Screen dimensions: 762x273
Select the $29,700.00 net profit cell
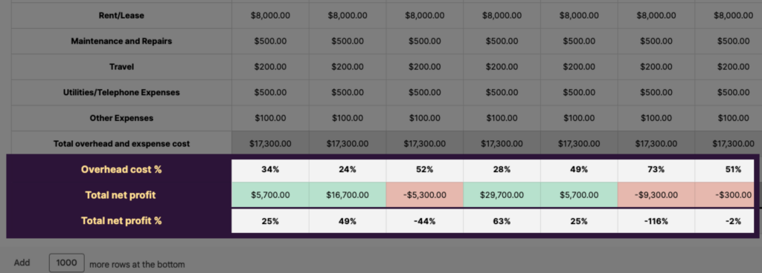(x=502, y=195)
